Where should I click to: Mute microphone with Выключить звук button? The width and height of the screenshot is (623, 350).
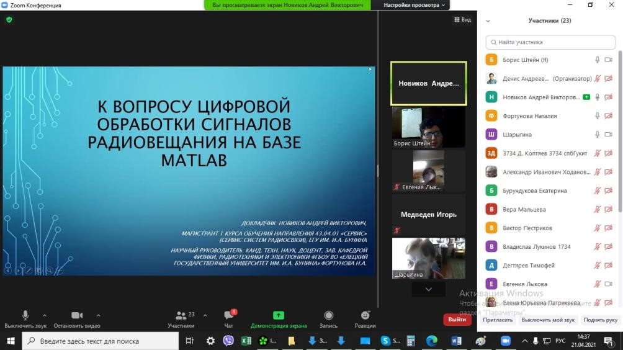[25, 320]
